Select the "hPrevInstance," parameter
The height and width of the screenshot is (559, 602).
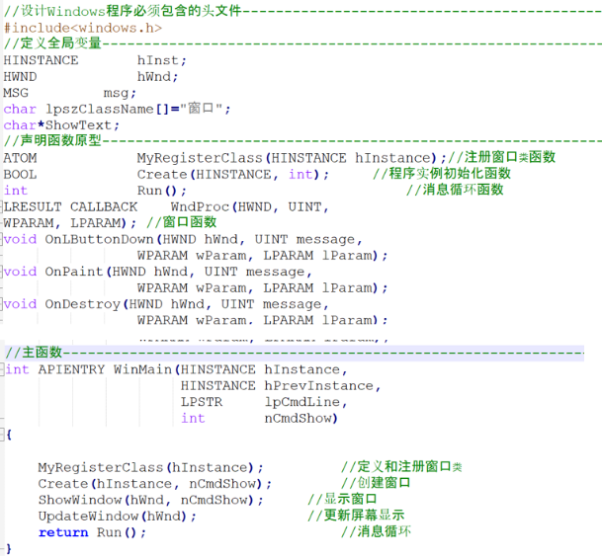point(322,386)
